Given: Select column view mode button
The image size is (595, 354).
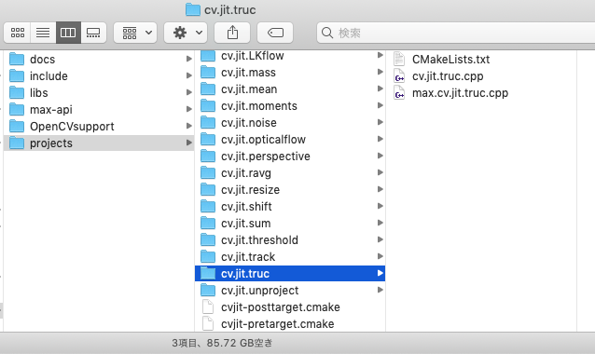Looking at the screenshot, I should (x=68, y=33).
